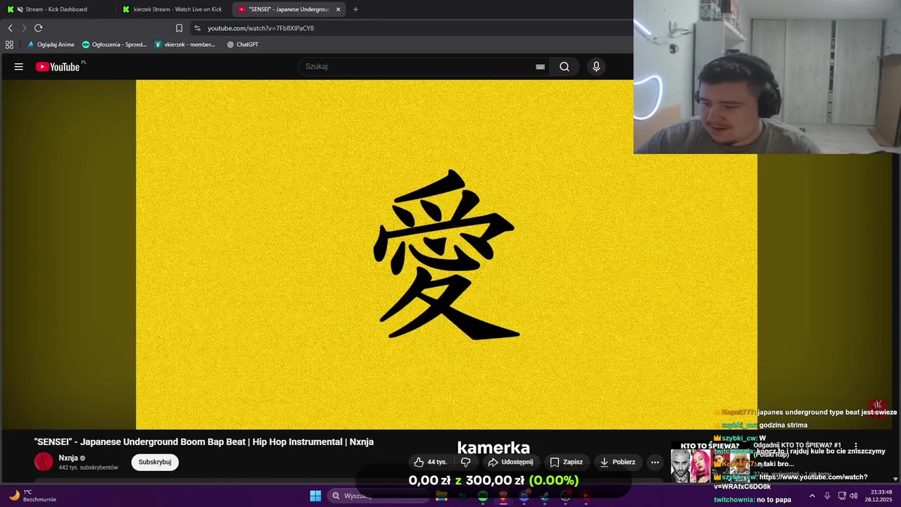The width and height of the screenshot is (901, 507).
Task: Subscribe with the Subskrybuj button
Action: 155,462
